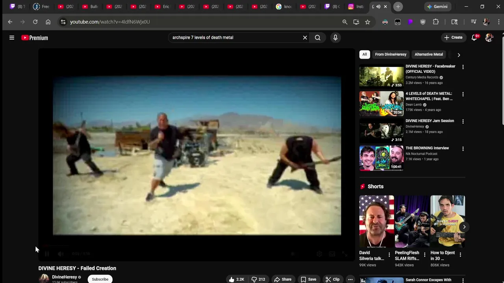504x283 pixels.
Task: Open options for Facebreaker video
Action: click(x=463, y=67)
